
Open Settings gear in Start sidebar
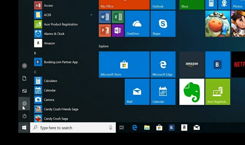[x=24, y=103]
